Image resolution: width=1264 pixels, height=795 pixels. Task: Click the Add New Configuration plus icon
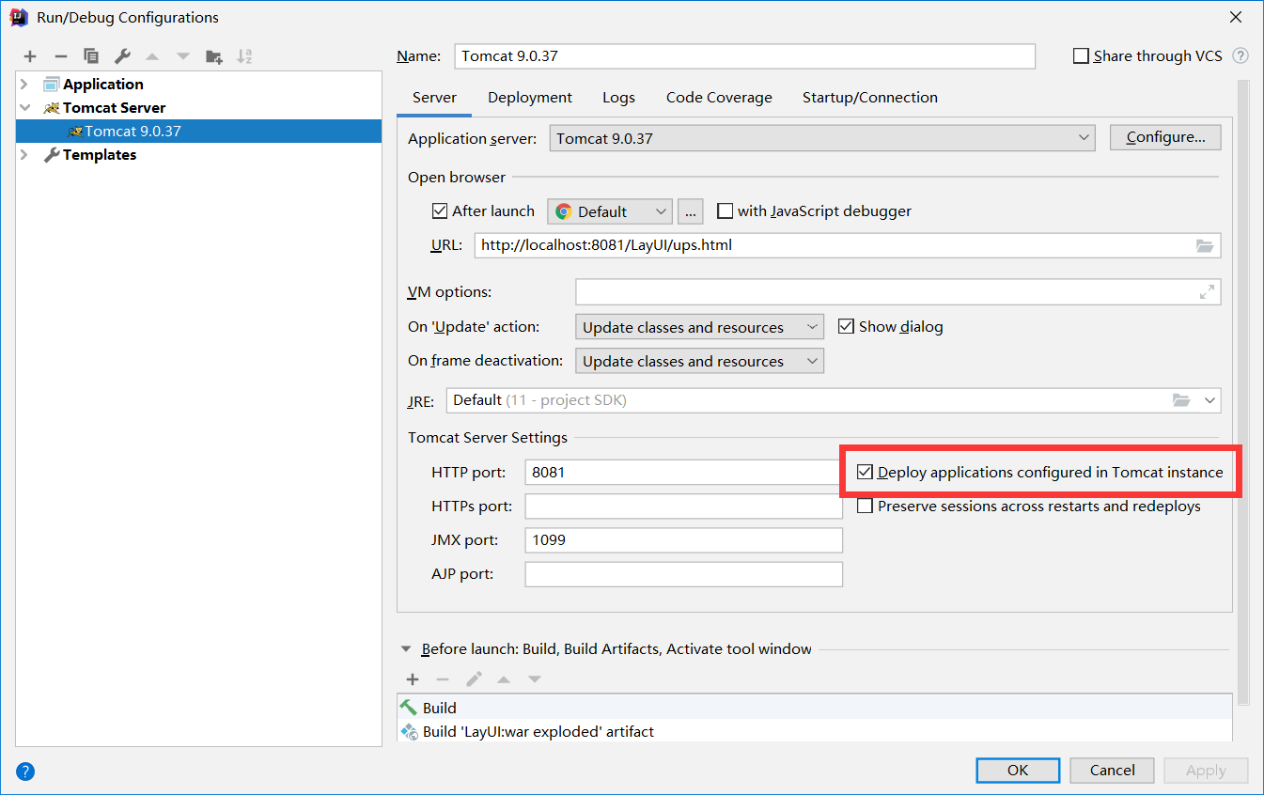[x=30, y=56]
